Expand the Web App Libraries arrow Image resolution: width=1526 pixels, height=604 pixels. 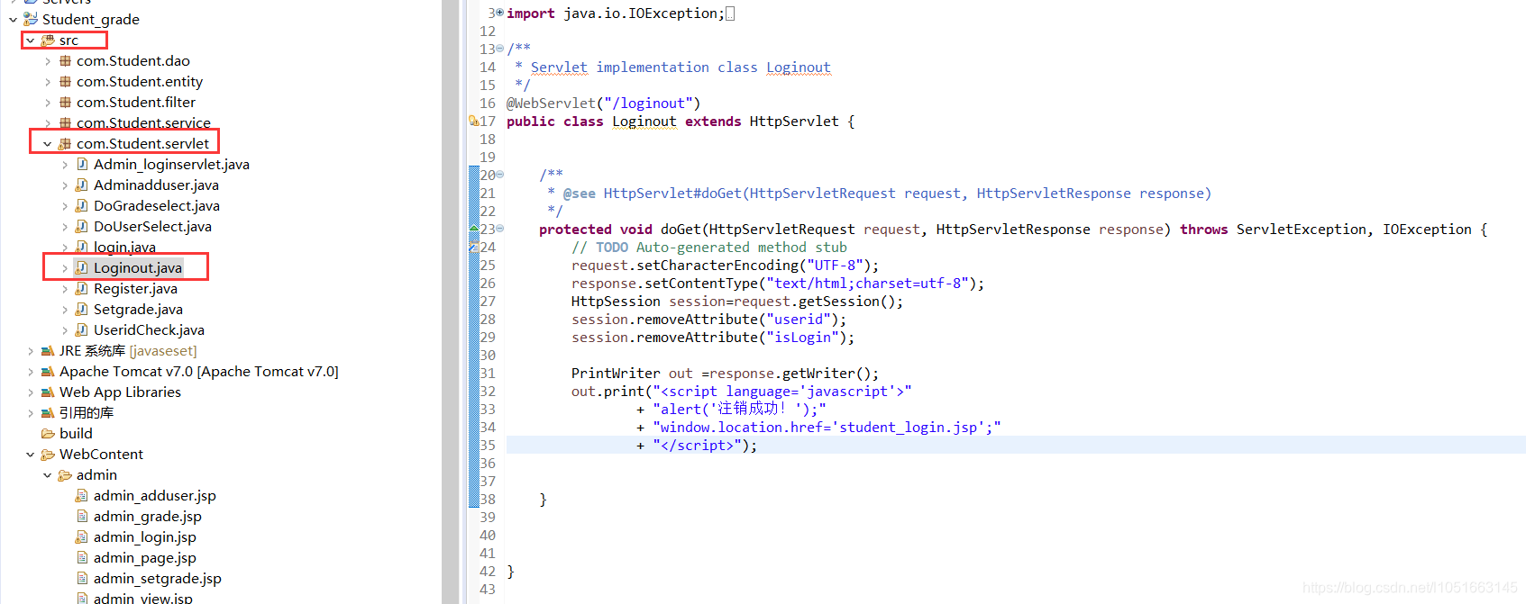pyautogui.click(x=31, y=392)
